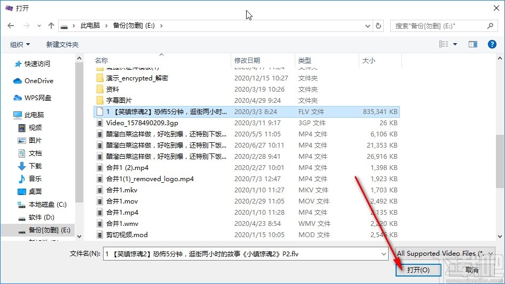Sort by 名称 column header
Screen dimensions: 505x284
101,60
